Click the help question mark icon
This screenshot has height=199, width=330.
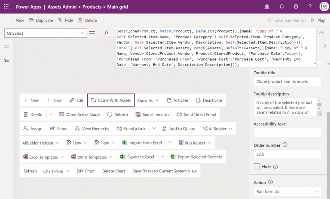[310, 7]
